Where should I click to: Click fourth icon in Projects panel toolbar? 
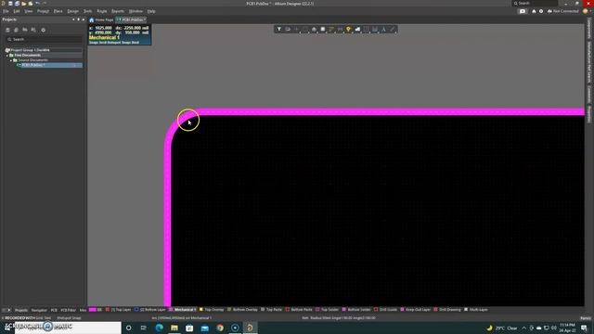tap(33, 30)
